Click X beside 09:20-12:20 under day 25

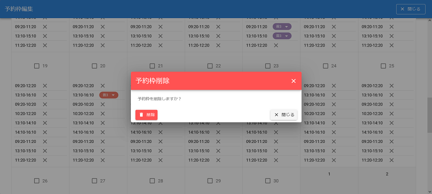point(391,86)
